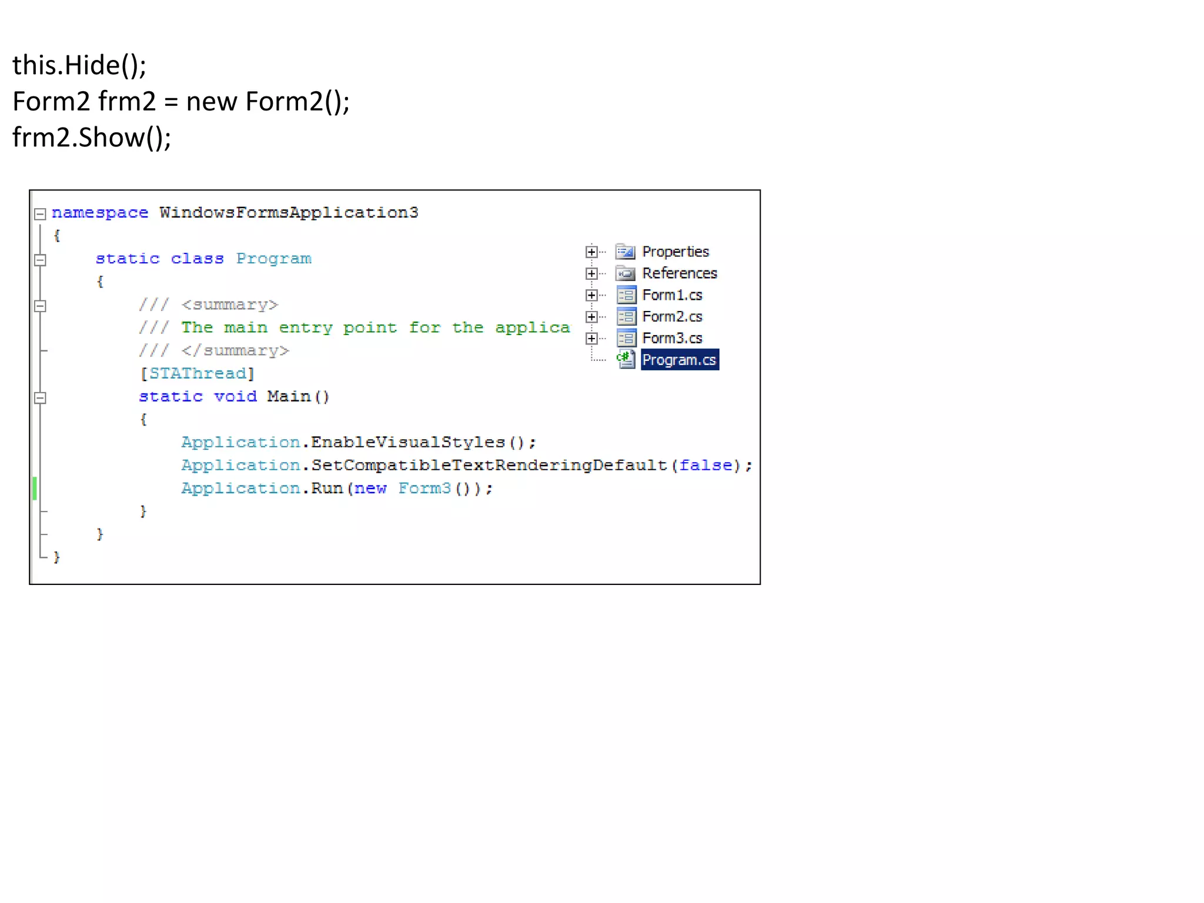Click Form3 in the Application.Run line
Image resolution: width=1204 pixels, height=903 pixels.
(x=424, y=489)
